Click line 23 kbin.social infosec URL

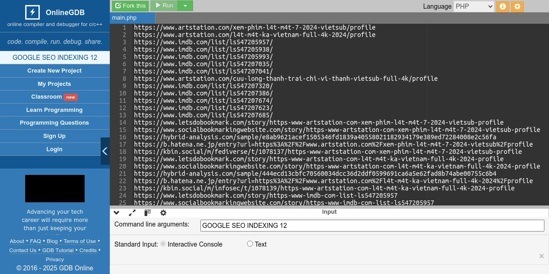pos(324,188)
